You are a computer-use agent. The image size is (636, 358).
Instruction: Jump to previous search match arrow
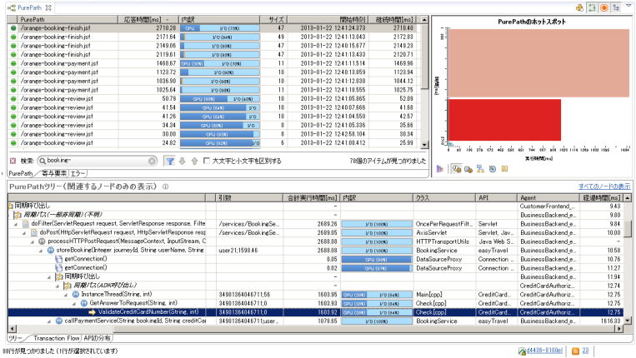click(195, 161)
